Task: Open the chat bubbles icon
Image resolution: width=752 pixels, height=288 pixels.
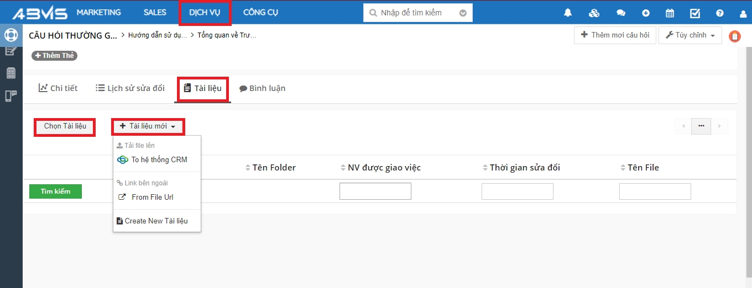Action: 621,13
